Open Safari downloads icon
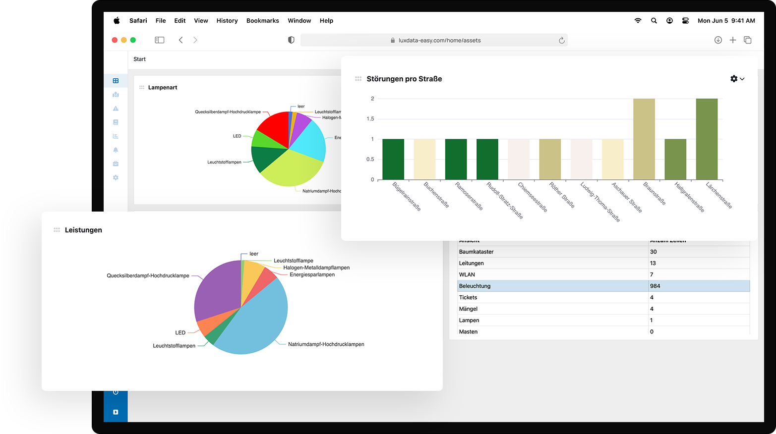The width and height of the screenshot is (776, 434). [x=718, y=40]
